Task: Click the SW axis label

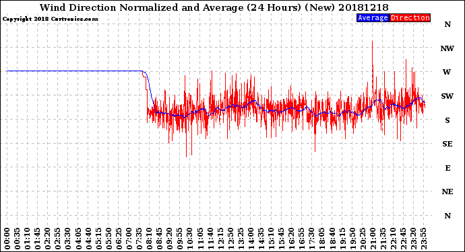Action: pyautogui.click(x=447, y=96)
